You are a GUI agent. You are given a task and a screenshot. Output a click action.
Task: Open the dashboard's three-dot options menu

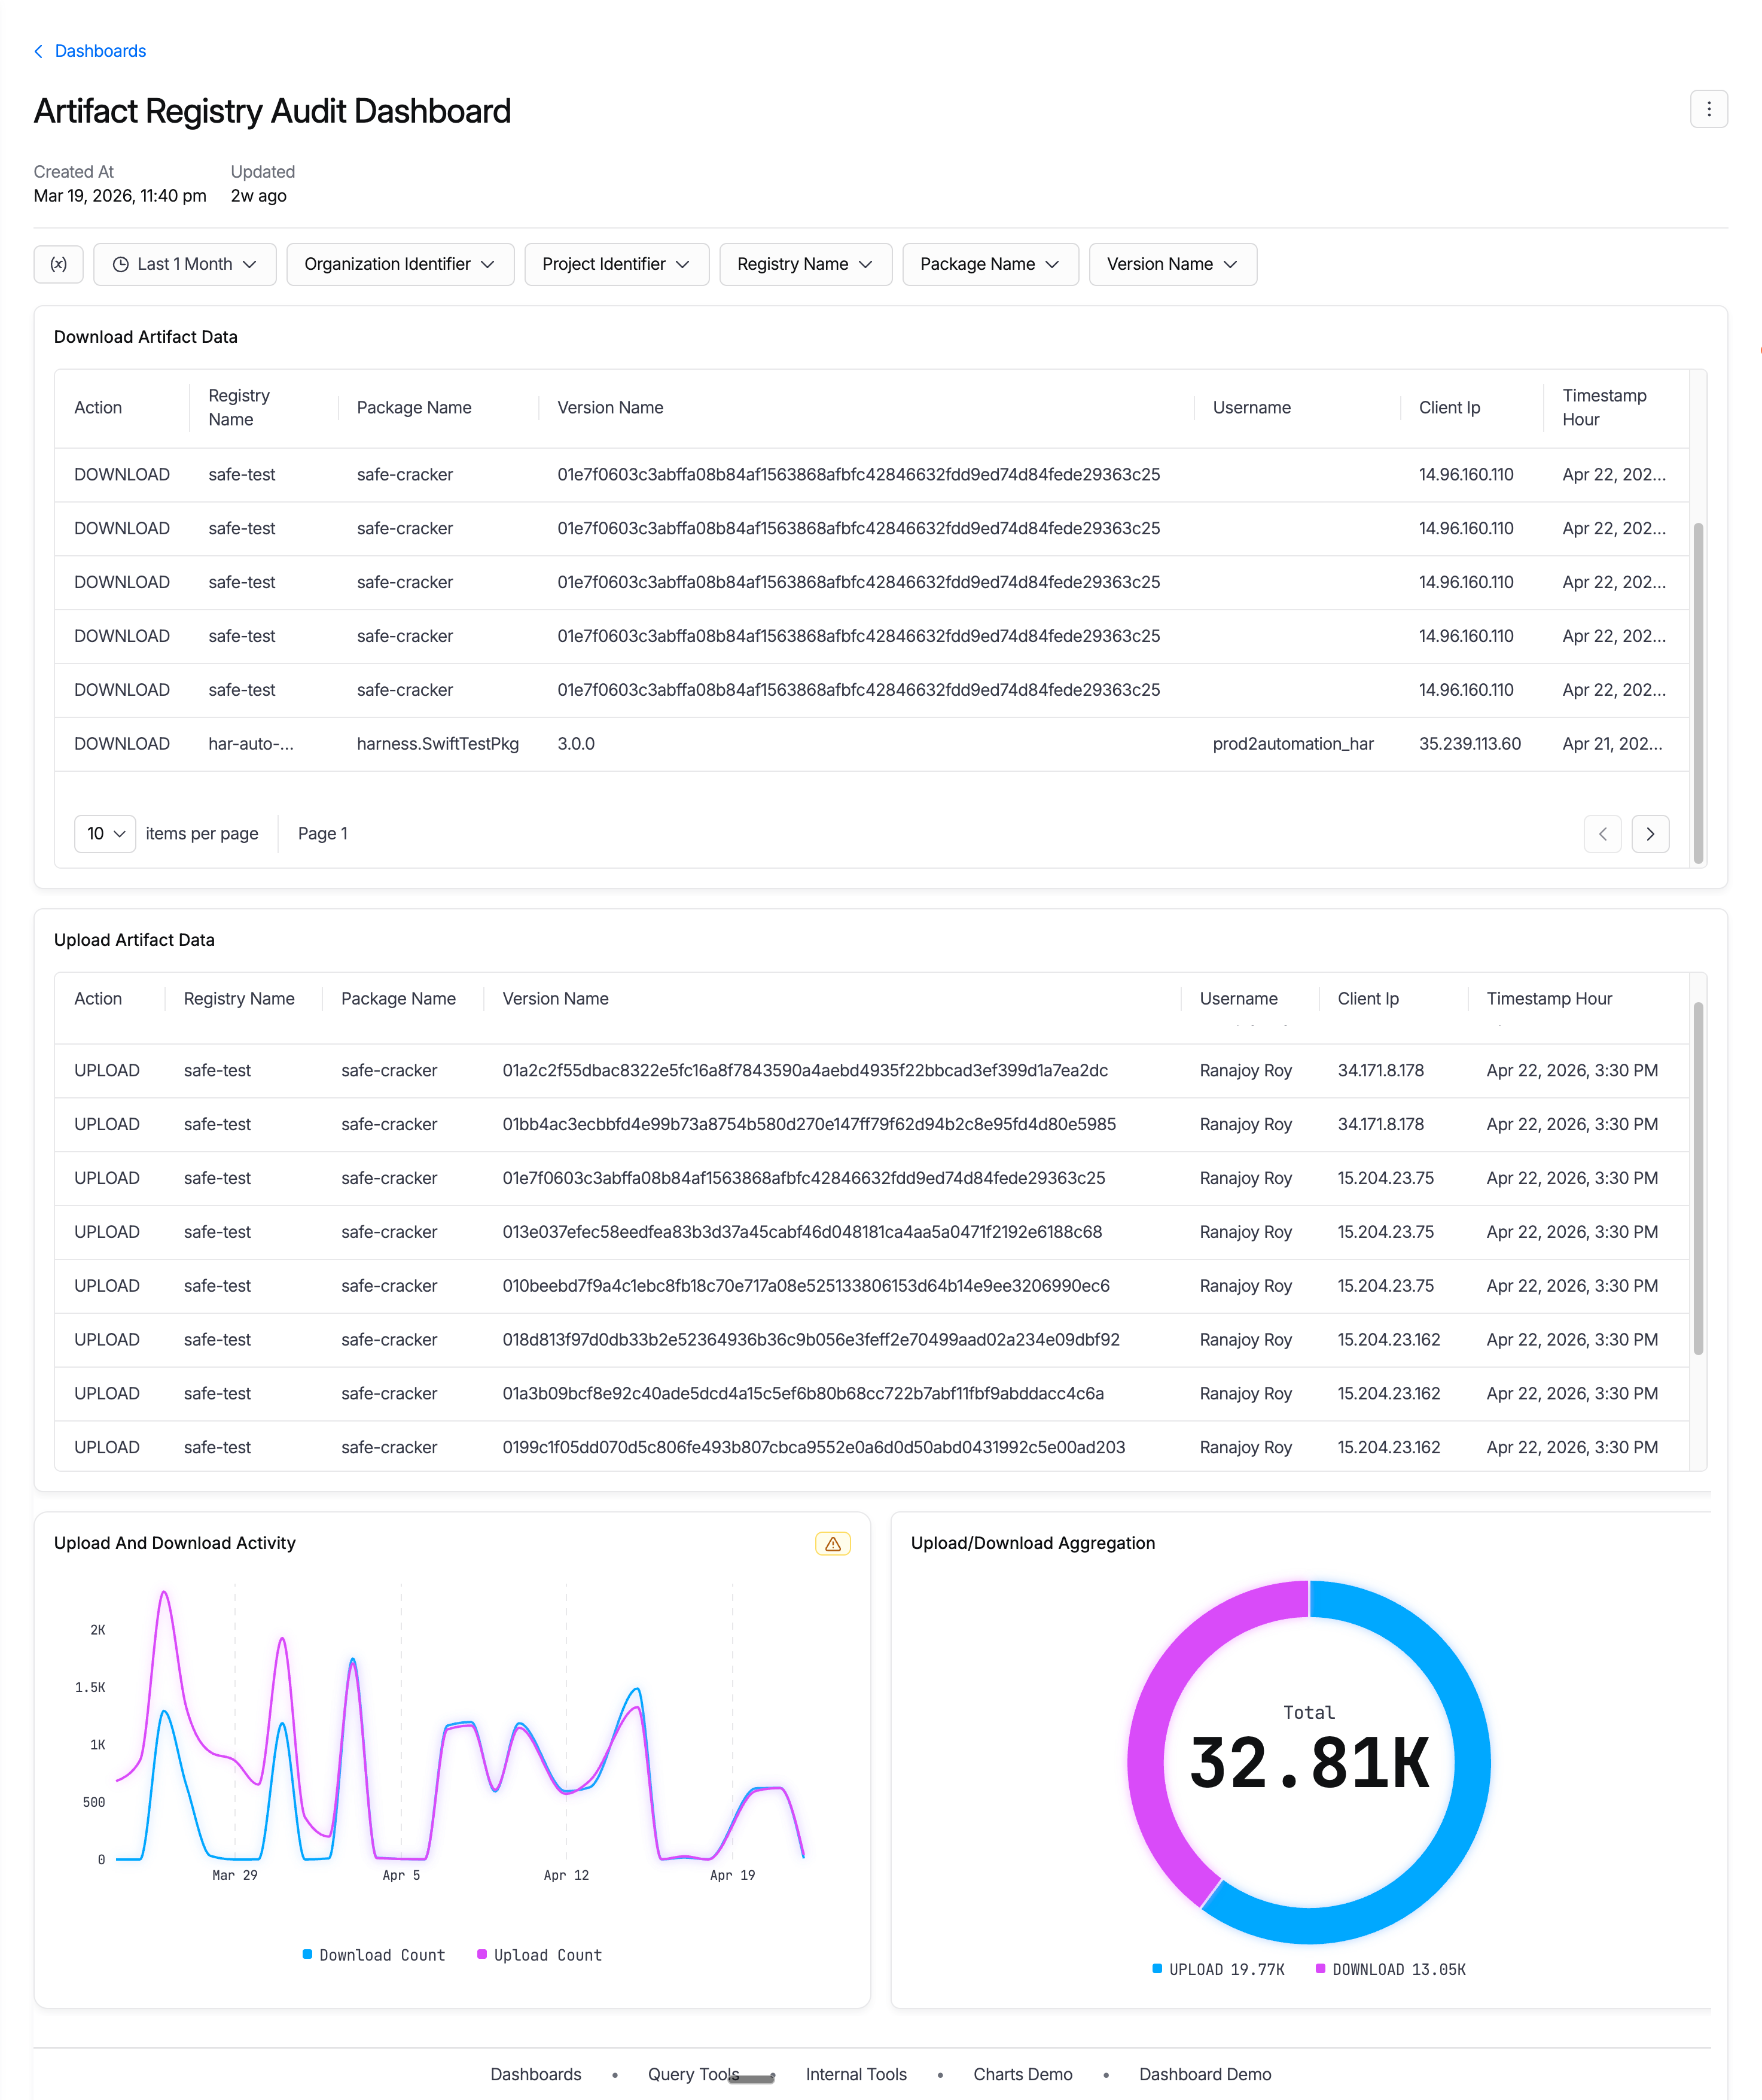click(1708, 109)
